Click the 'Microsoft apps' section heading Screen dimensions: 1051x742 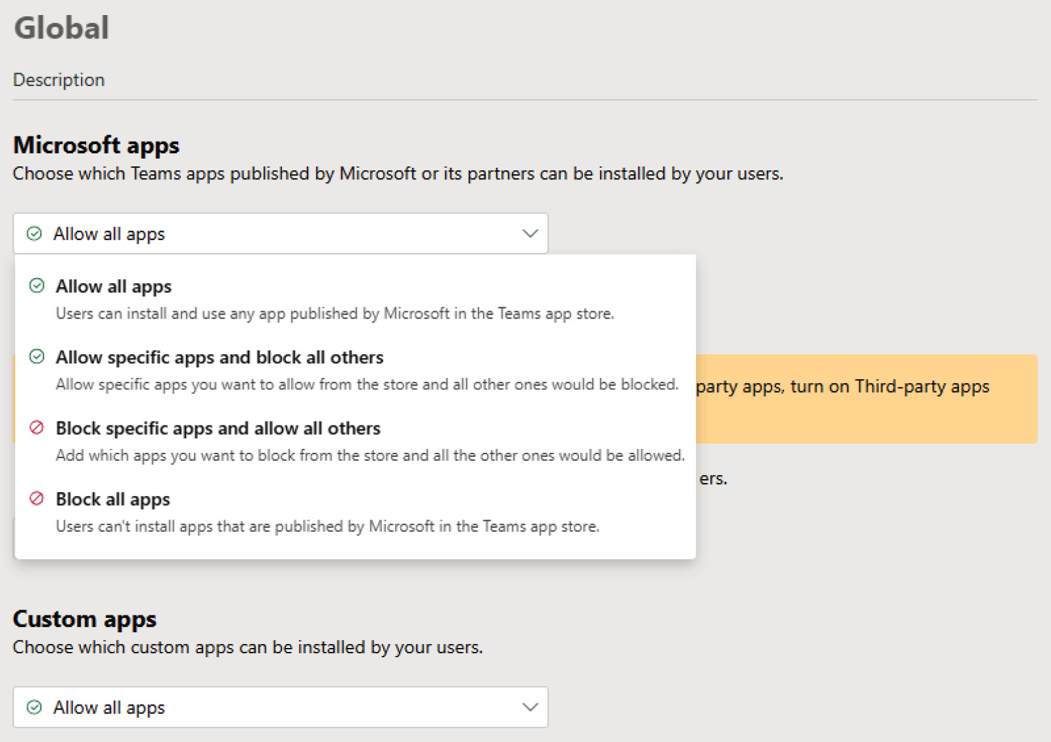pos(96,145)
